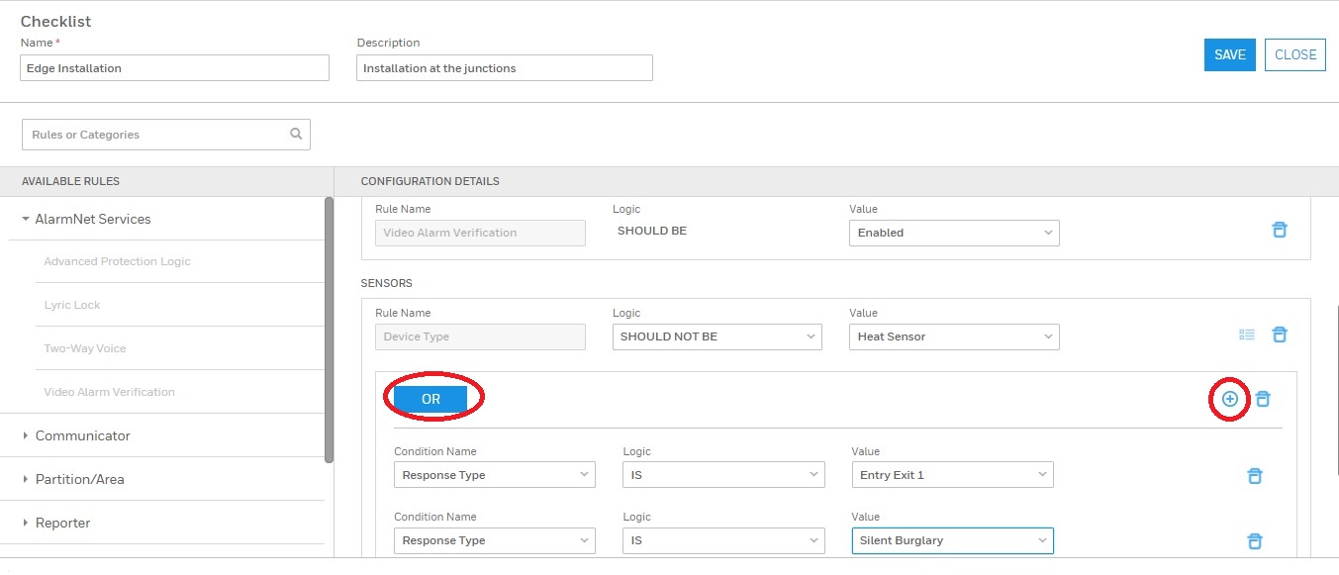
Task: Click the search magnifier in Rules field
Action: coord(295,135)
